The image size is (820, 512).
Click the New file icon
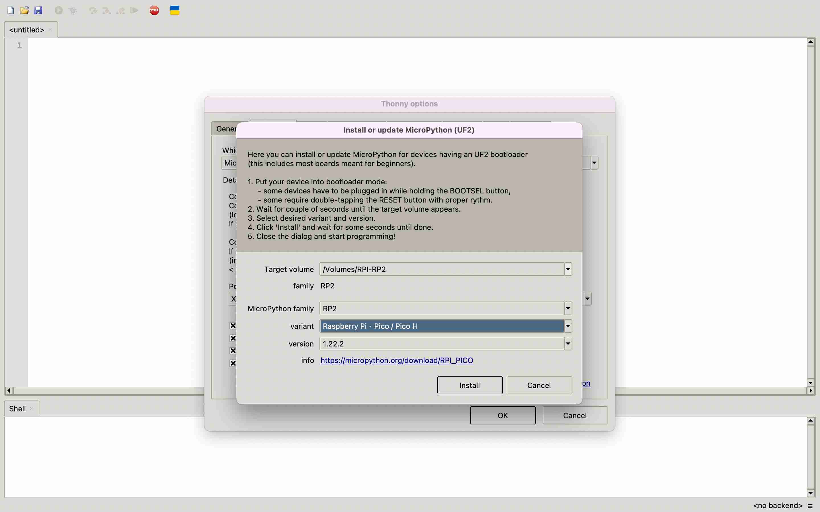(x=11, y=10)
